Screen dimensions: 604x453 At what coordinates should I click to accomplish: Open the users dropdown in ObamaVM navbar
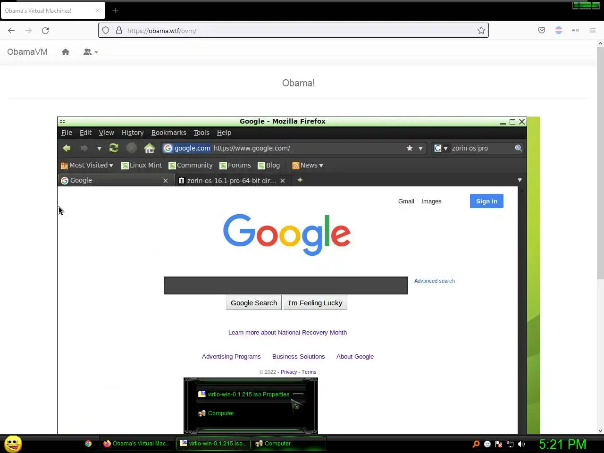(x=91, y=52)
